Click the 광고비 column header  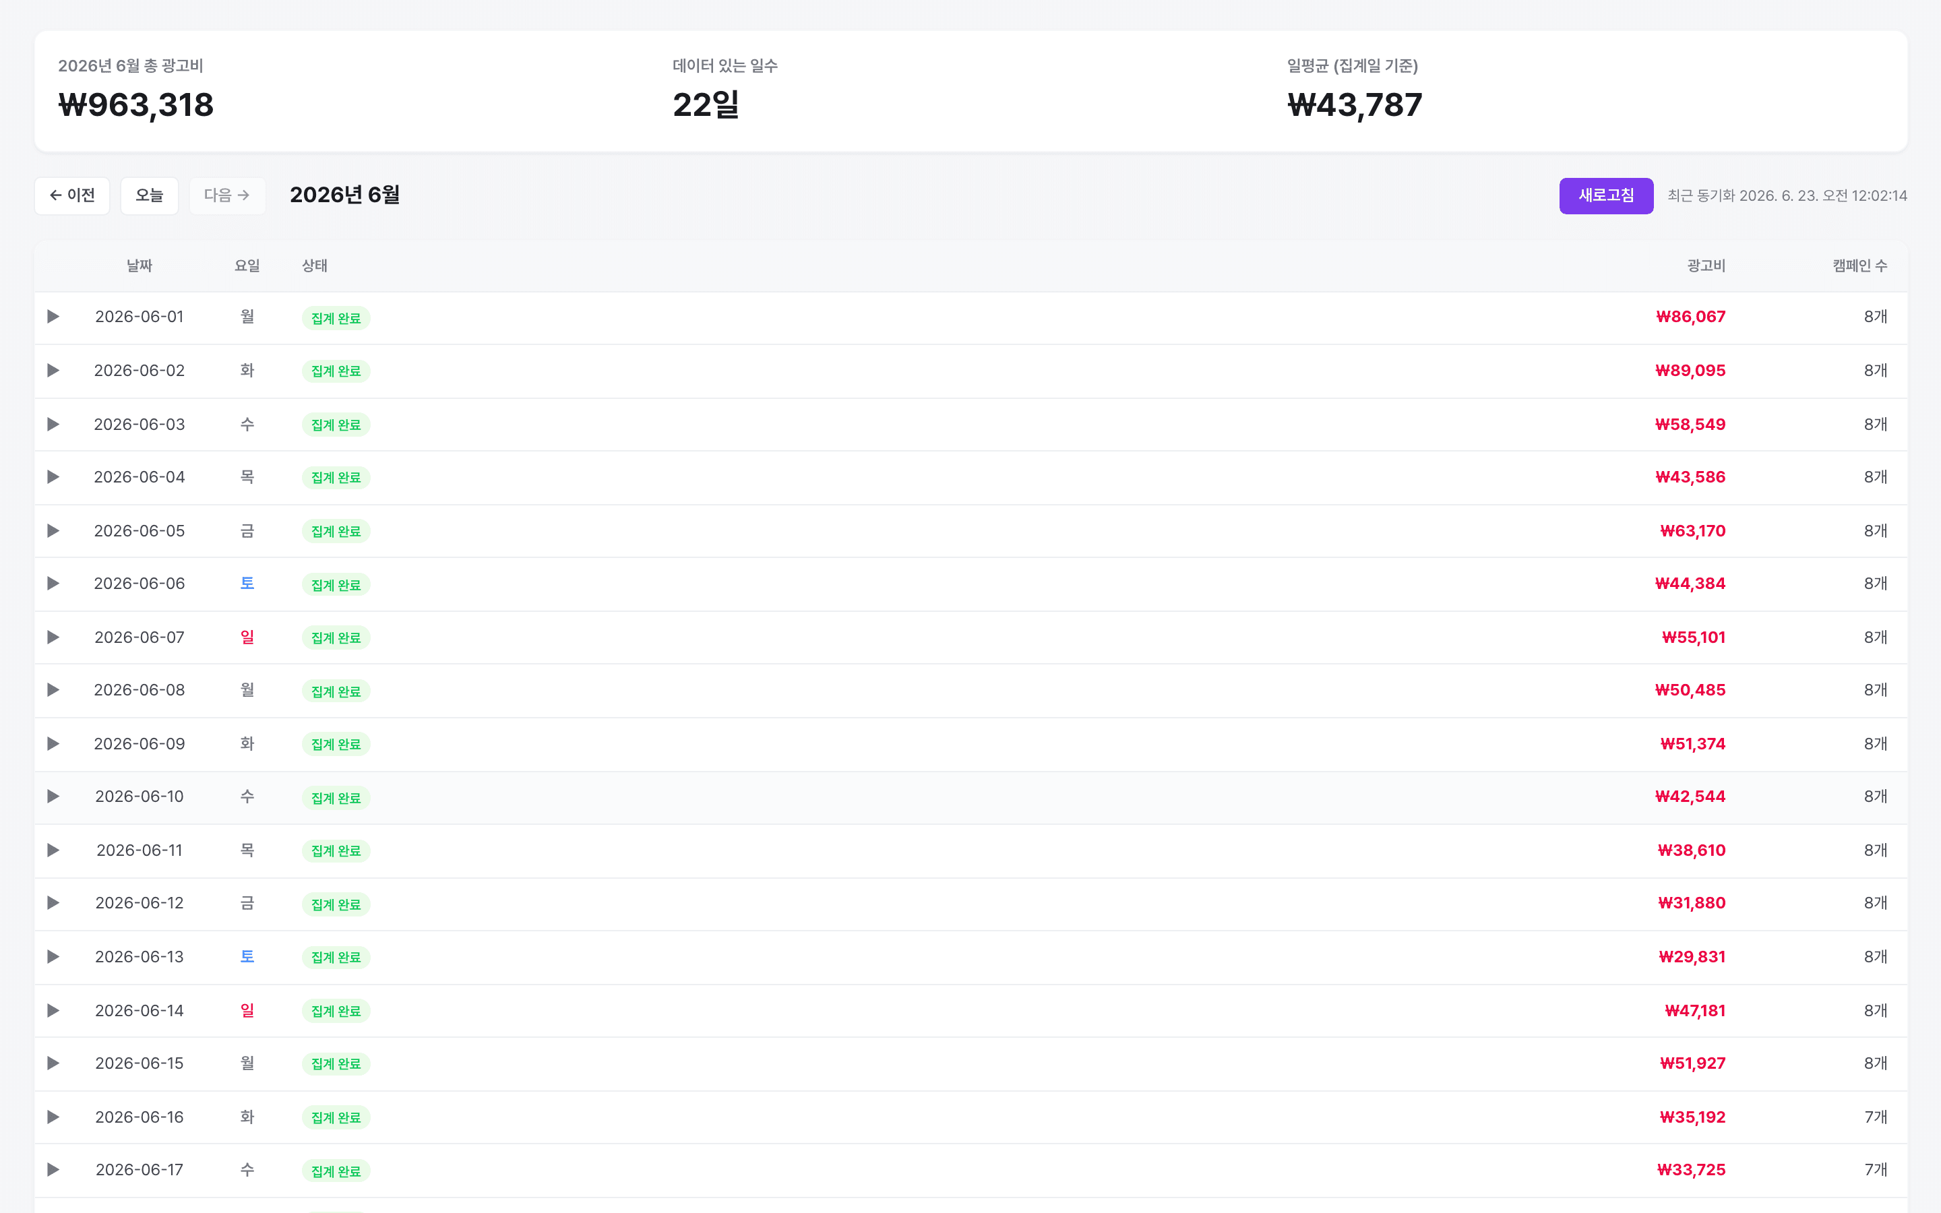tap(1706, 266)
